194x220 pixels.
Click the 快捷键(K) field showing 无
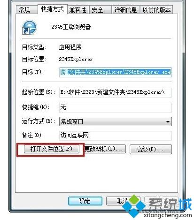click(x=116, y=107)
